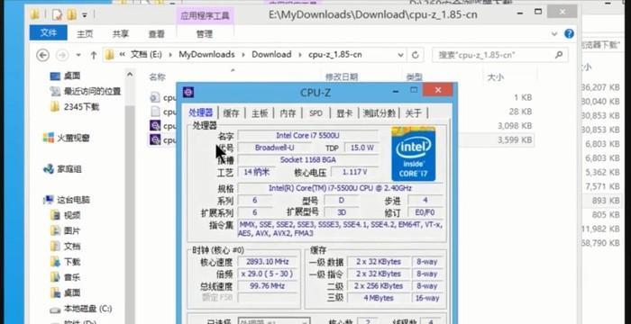Click 893 KB entry in background window

click(x=605, y=200)
